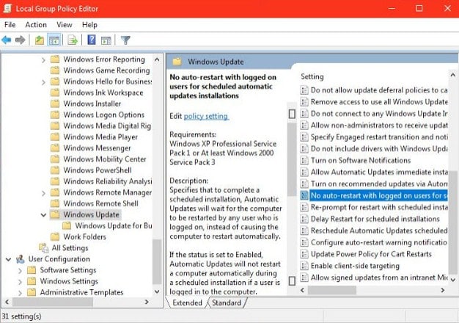
Task: Click the Forward arrow toolbar icon
Action: click(21, 40)
